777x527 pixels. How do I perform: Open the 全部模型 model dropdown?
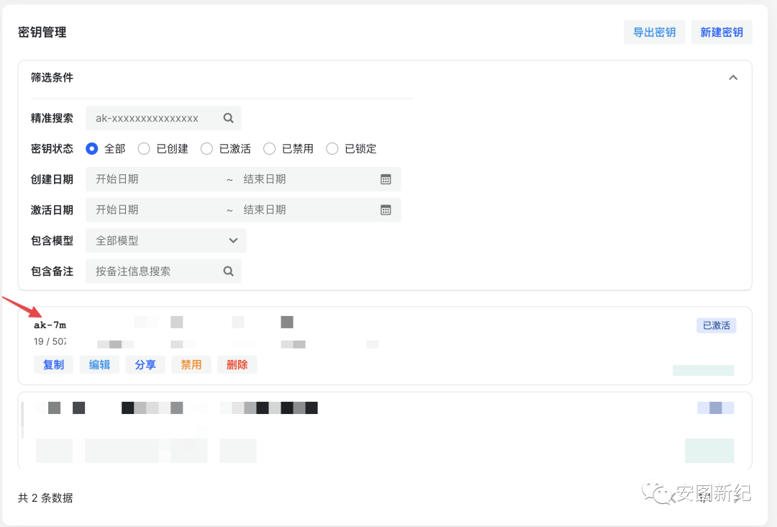(166, 240)
